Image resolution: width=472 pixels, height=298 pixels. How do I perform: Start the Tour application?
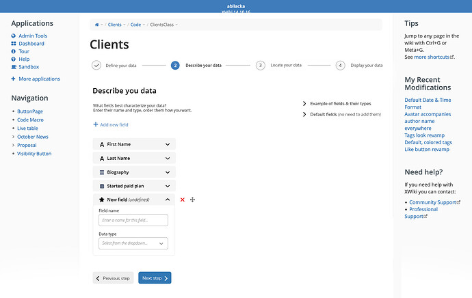click(x=25, y=51)
